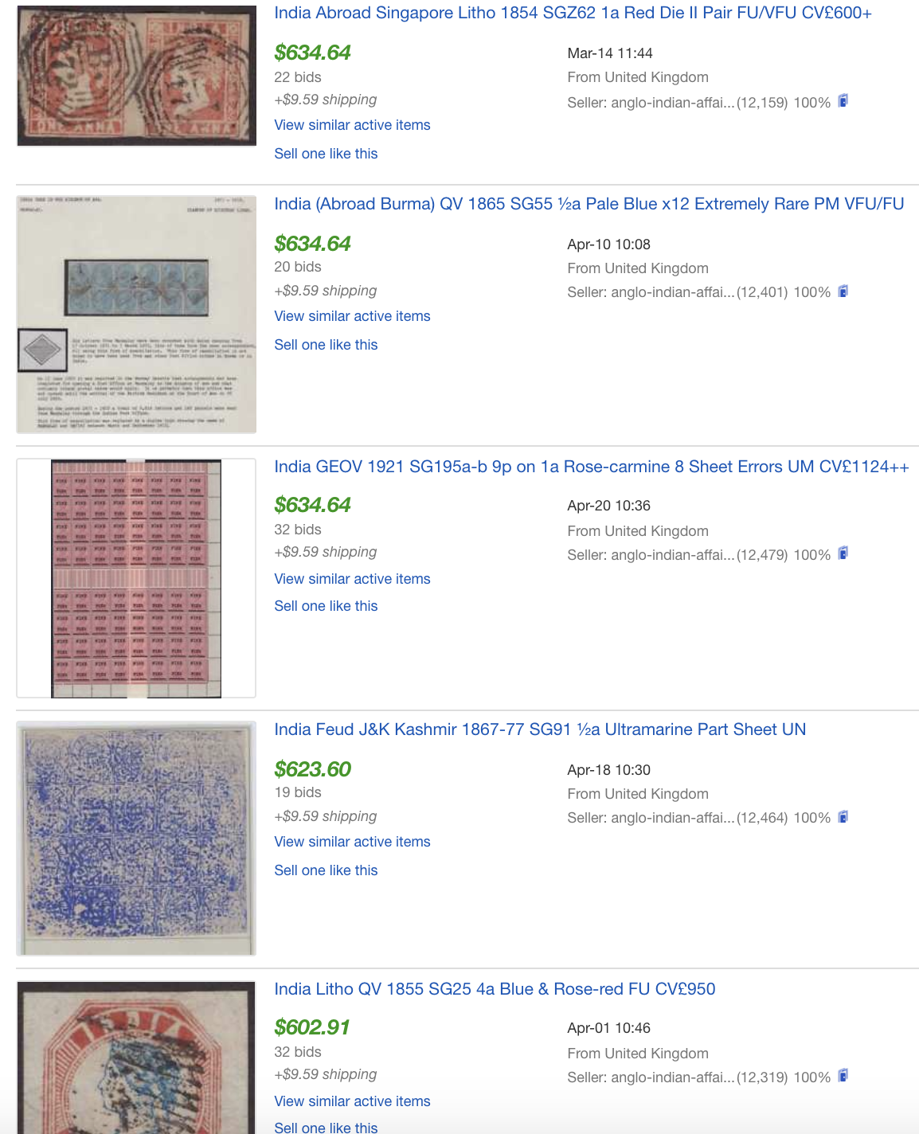Open Singapore Litho 1854 red pair stamp thumbnail

(136, 76)
